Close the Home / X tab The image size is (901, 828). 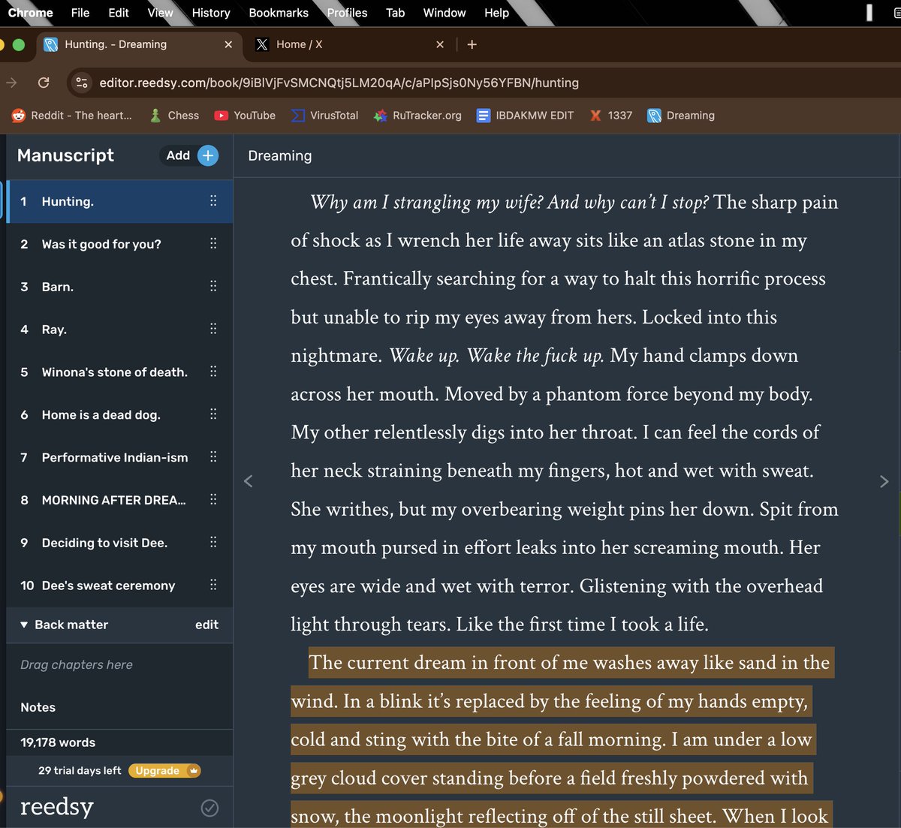[440, 44]
